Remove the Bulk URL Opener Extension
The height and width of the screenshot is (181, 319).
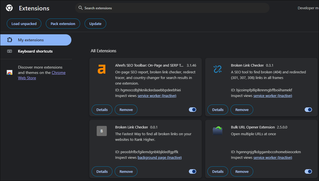242,171
